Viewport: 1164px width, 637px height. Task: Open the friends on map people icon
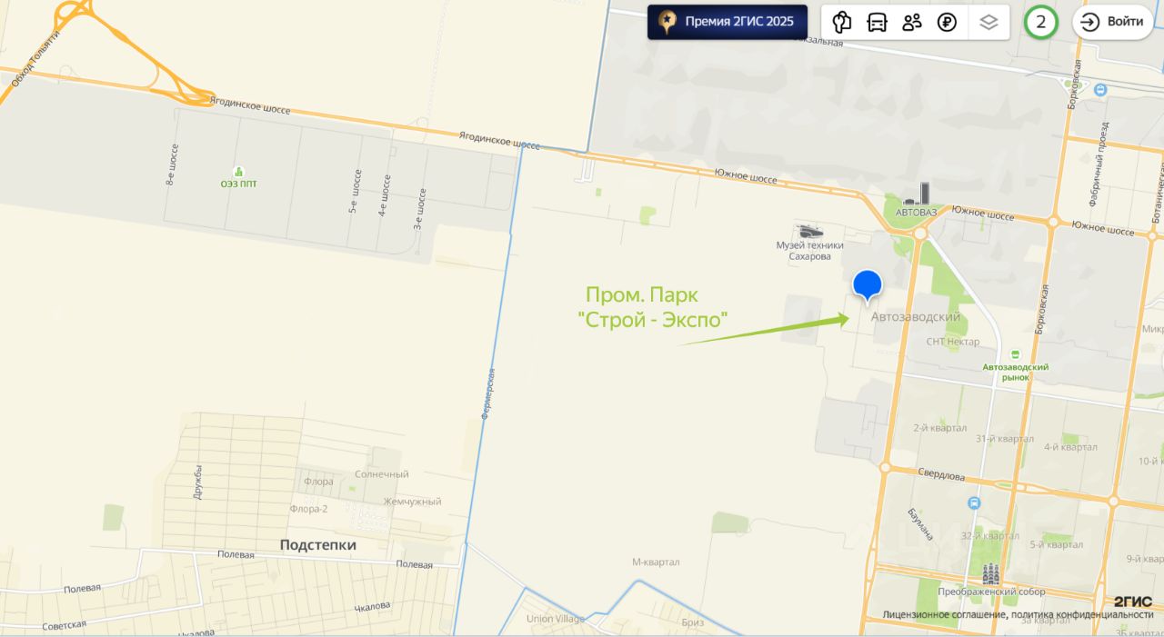click(x=912, y=23)
